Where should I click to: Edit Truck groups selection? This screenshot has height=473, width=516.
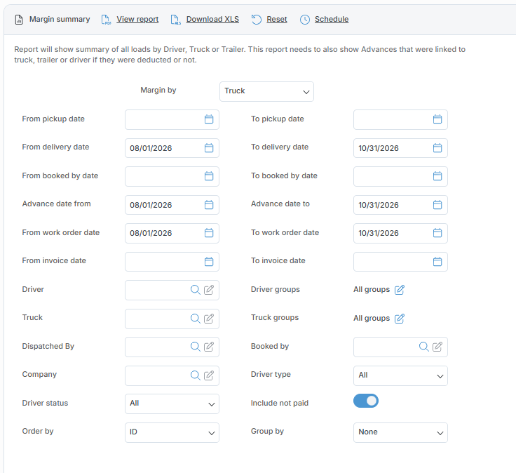(399, 319)
